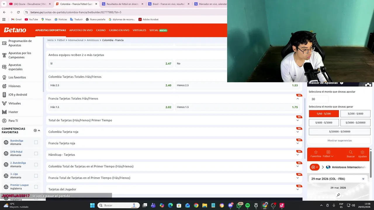Open Fútbol breadcrumb link
Viewport: 374px width, 210px height.
pos(61,40)
